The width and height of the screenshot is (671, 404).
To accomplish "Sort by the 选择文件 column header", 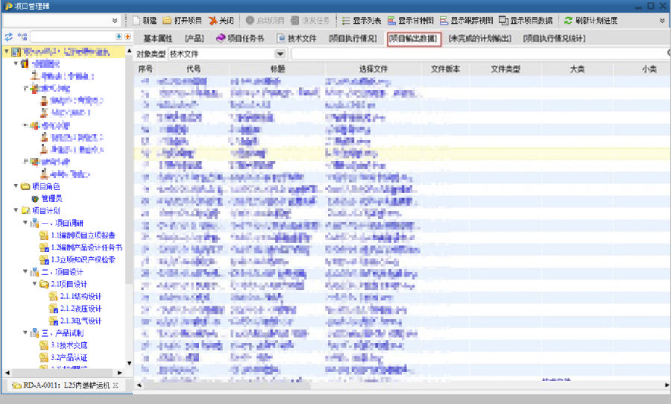I will (x=374, y=69).
